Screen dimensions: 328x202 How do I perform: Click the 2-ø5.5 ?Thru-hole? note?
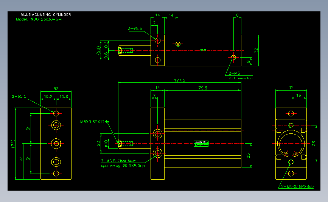(118, 161)
